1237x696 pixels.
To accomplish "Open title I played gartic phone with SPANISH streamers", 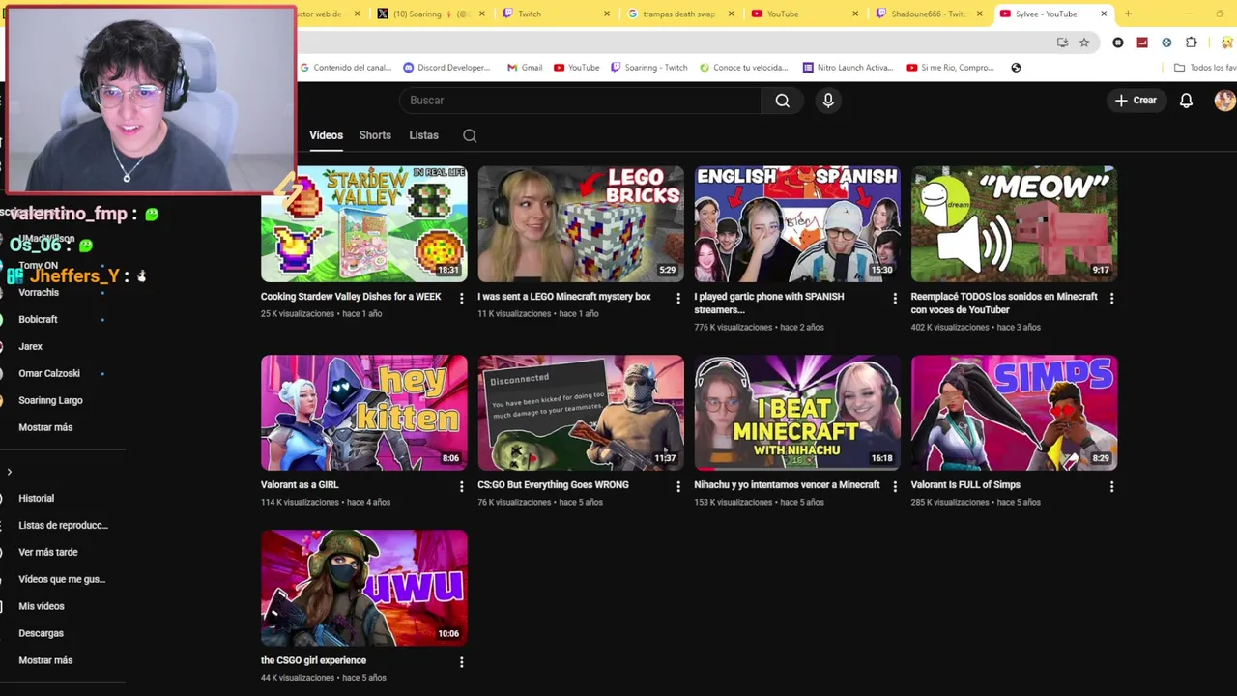I will 768,304.
